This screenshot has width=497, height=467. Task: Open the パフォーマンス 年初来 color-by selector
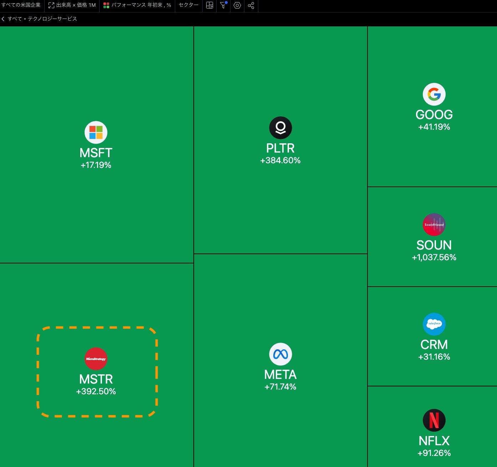[137, 5]
